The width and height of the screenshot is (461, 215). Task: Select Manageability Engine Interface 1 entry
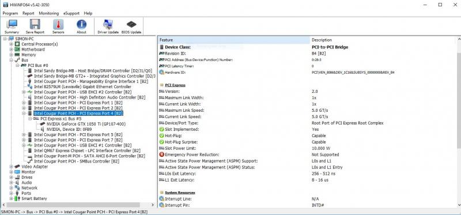[91, 81]
